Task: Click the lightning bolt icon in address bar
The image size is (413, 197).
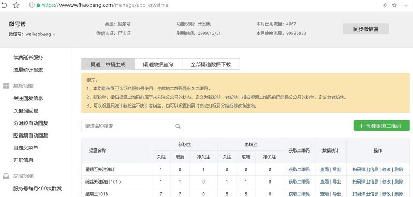Action: click(x=385, y=5)
